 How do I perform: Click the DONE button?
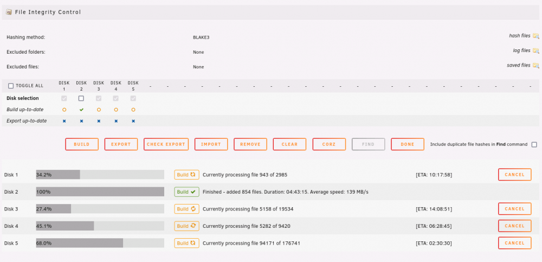click(408, 144)
